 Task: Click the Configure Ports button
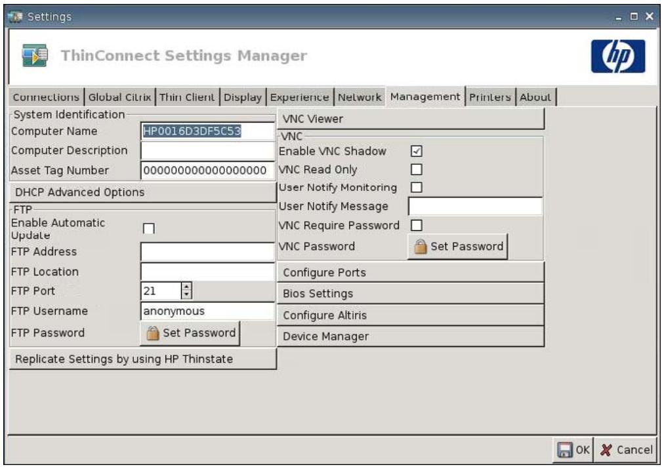click(x=411, y=272)
